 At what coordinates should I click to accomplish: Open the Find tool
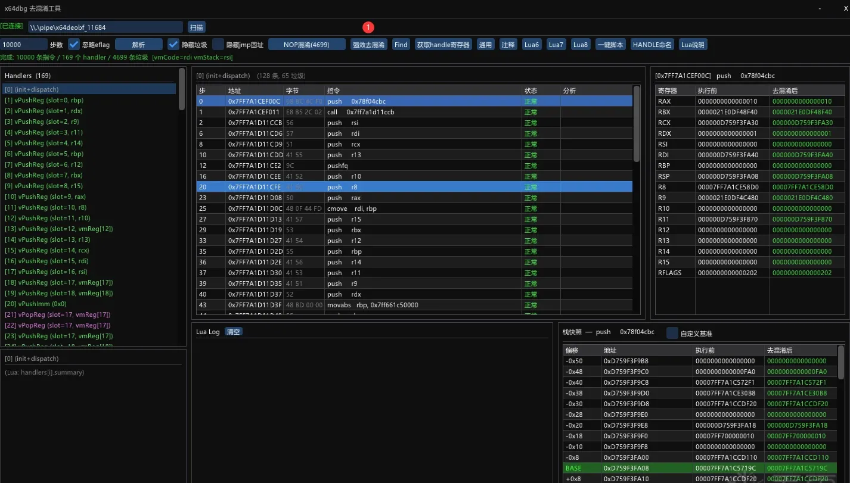(x=401, y=45)
